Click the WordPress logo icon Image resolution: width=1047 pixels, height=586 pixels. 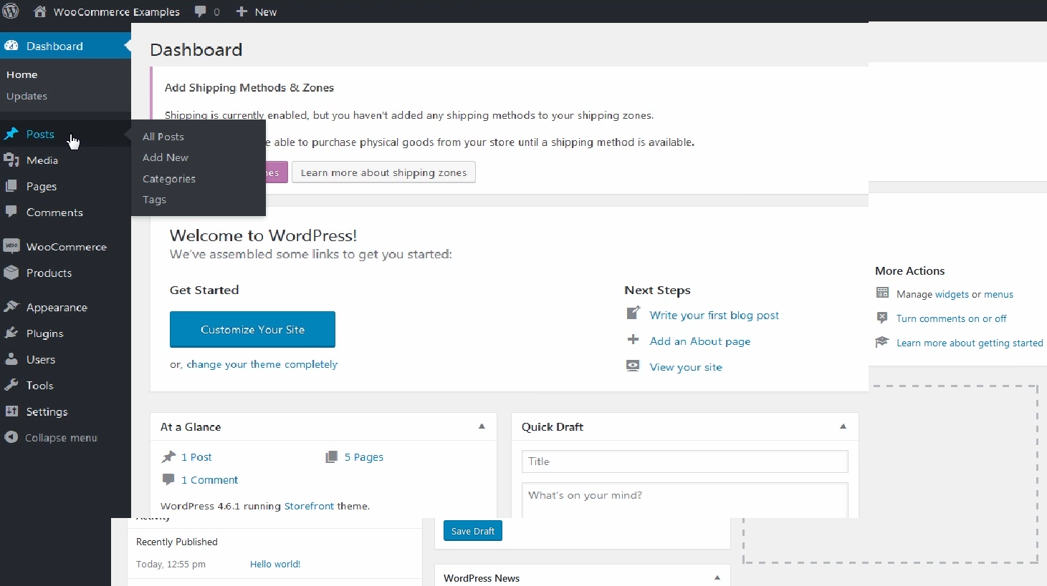click(x=11, y=11)
